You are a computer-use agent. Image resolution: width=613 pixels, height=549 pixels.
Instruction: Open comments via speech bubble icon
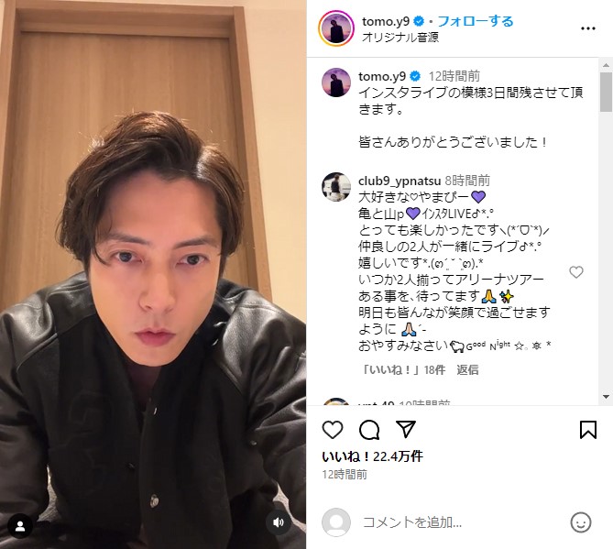[x=369, y=430]
